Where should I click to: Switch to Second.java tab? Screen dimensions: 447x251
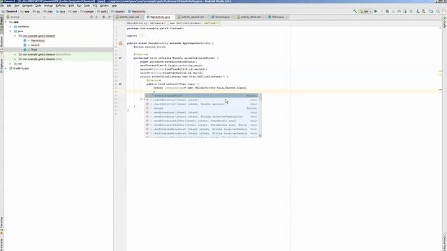[x=222, y=17]
